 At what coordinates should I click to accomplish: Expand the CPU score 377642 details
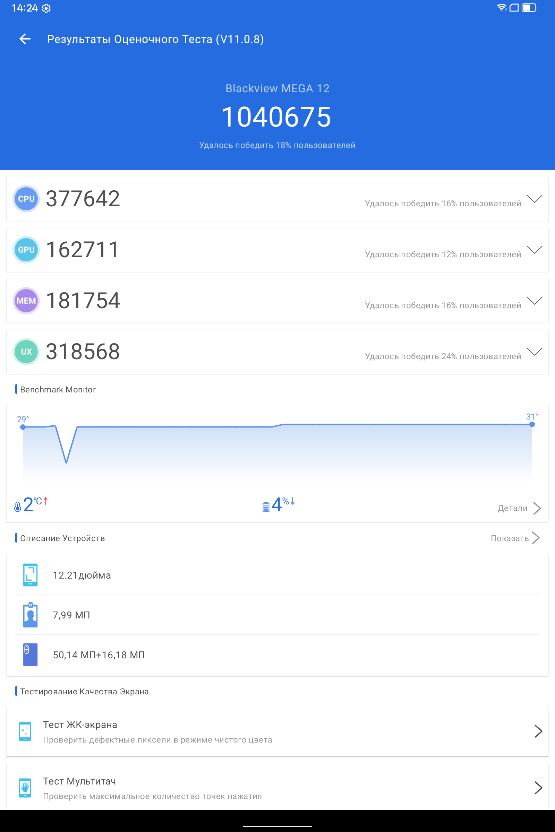pos(535,199)
